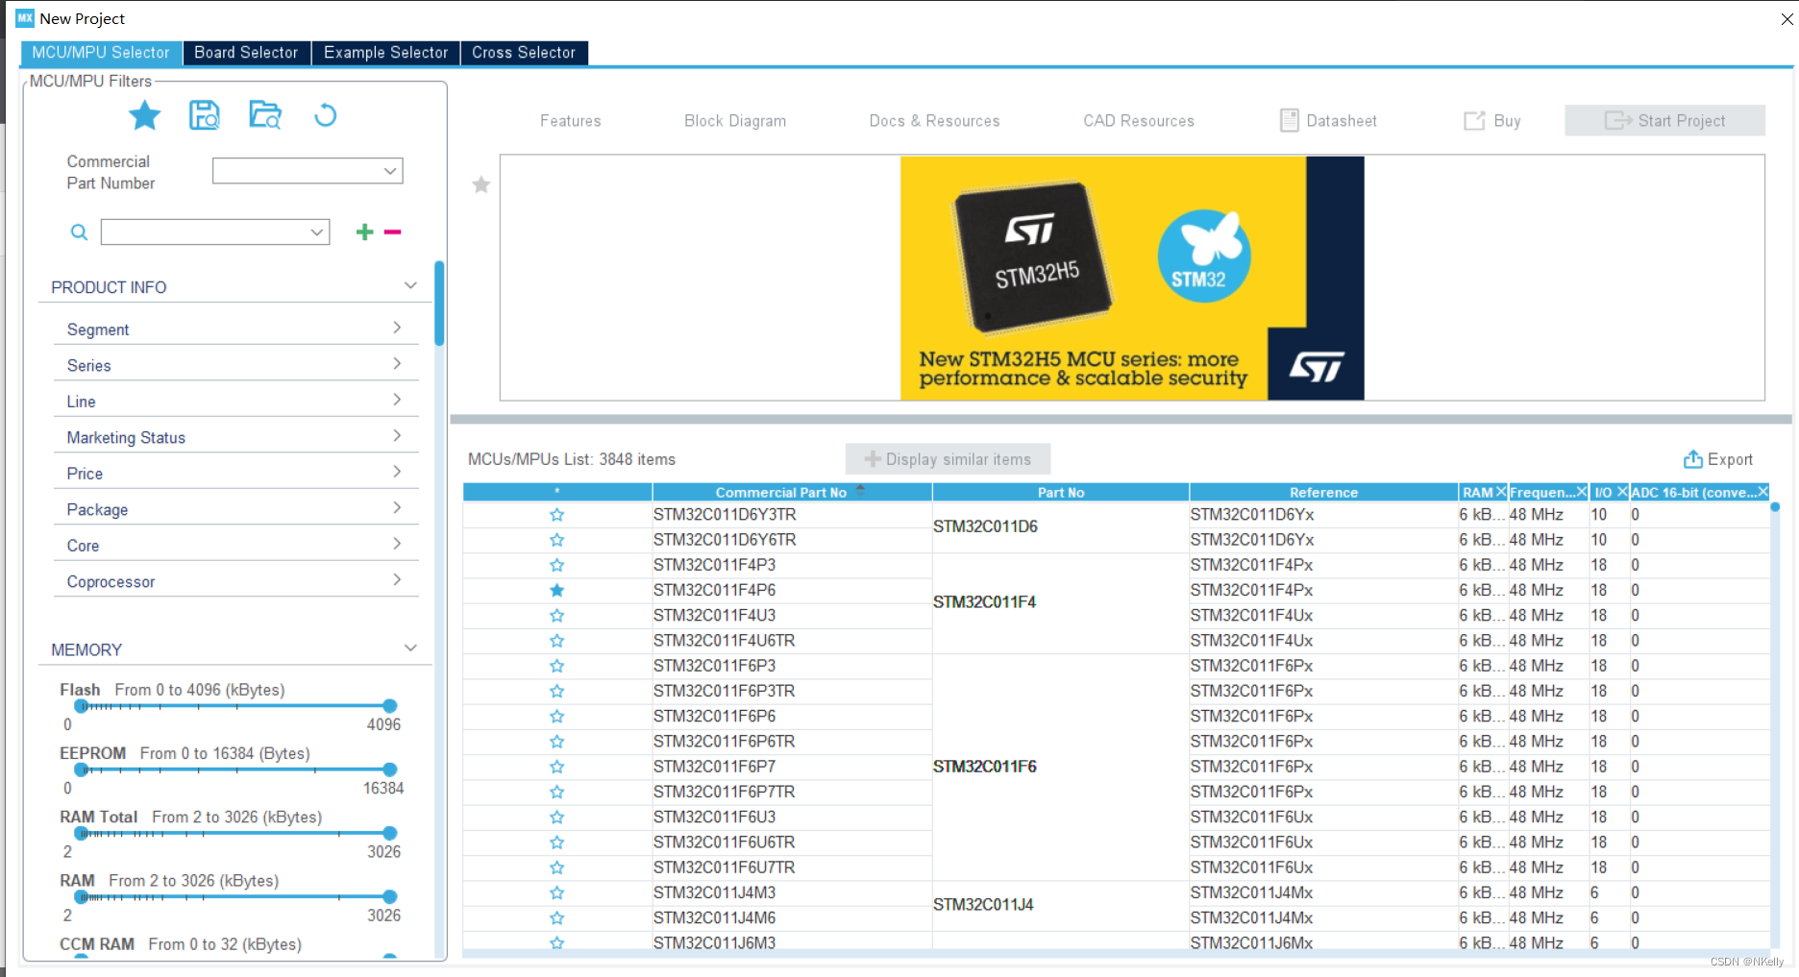Open the Commercial Part Number dropdown
This screenshot has width=1799, height=977.
coord(390,171)
